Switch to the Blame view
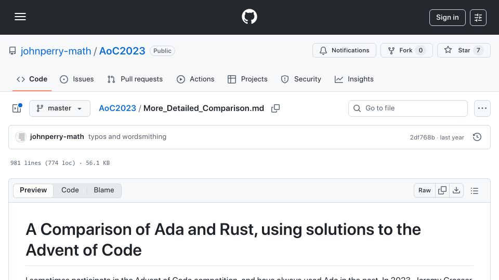Screen dimensions: 499x280 tap(104, 190)
